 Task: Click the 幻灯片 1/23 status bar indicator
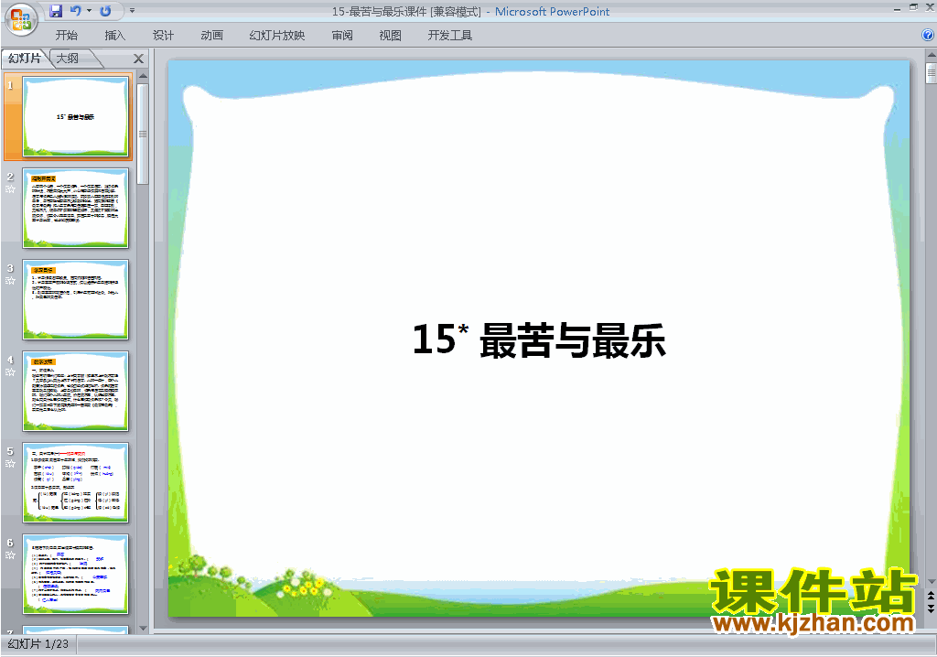tap(38, 644)
